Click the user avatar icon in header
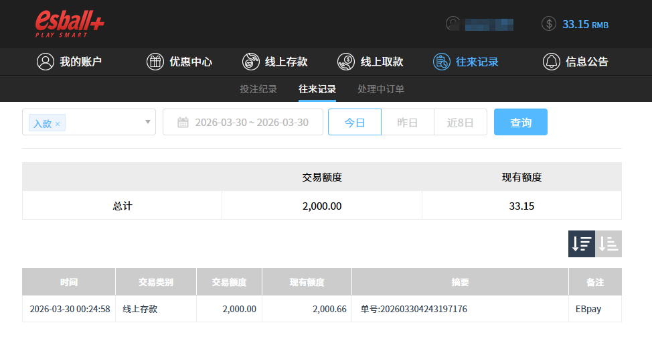 [453, 23]
